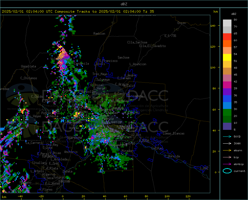Pick the light gray 70–80 dBZ swatch
Viewport: 248px width, 200px height.
pyautogui.click(x=227, y=23)
